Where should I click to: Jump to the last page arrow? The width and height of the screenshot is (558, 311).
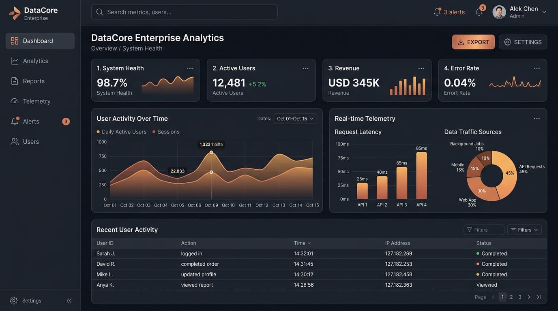[x=539, y=297]
